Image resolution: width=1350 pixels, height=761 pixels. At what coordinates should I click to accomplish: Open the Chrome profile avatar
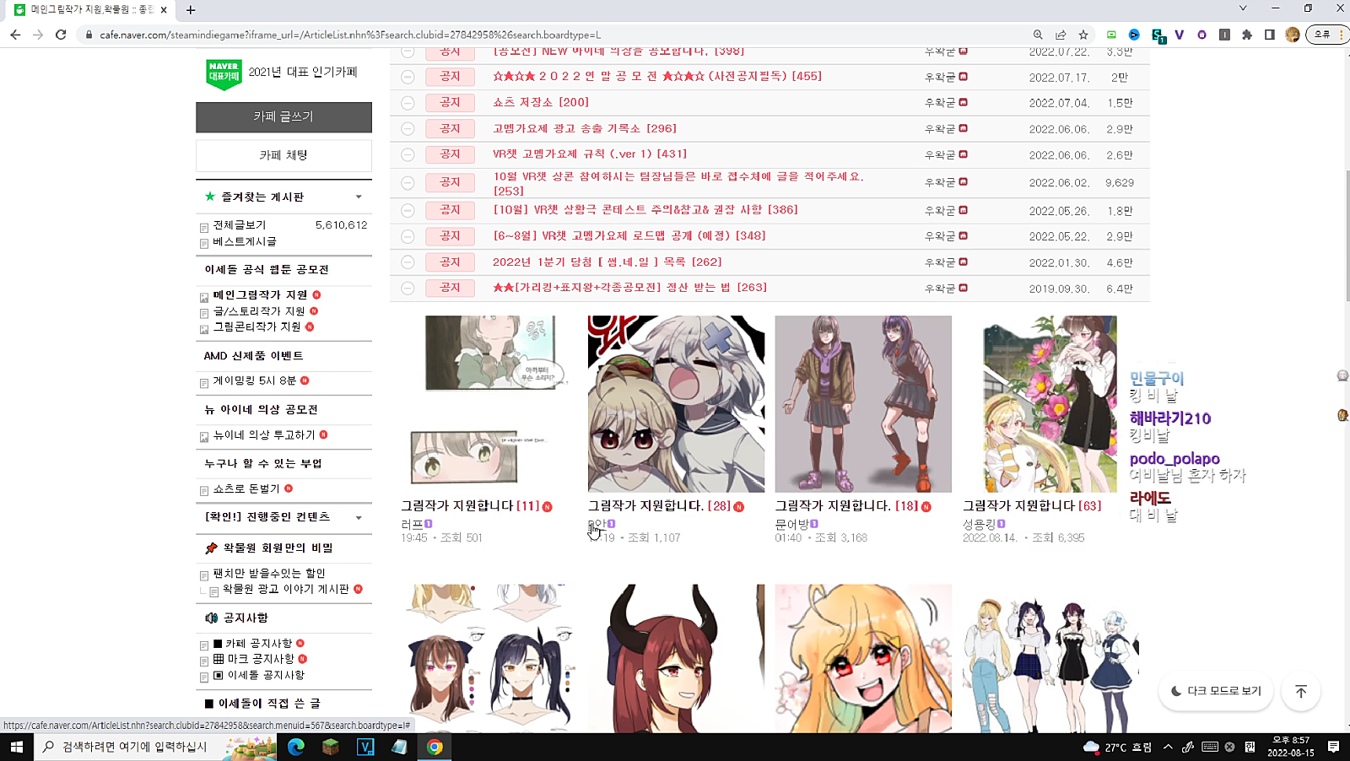[x=1293, y=35]
